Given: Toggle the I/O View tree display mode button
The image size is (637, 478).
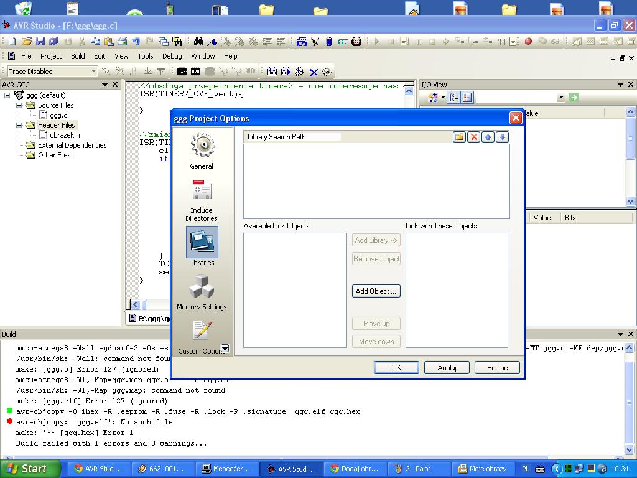Looking at the screenshot, I should coord(454,98).
